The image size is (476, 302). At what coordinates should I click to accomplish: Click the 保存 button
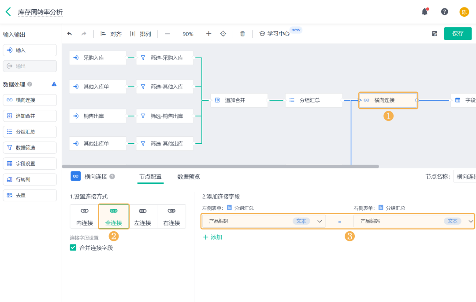pos(457,34)
